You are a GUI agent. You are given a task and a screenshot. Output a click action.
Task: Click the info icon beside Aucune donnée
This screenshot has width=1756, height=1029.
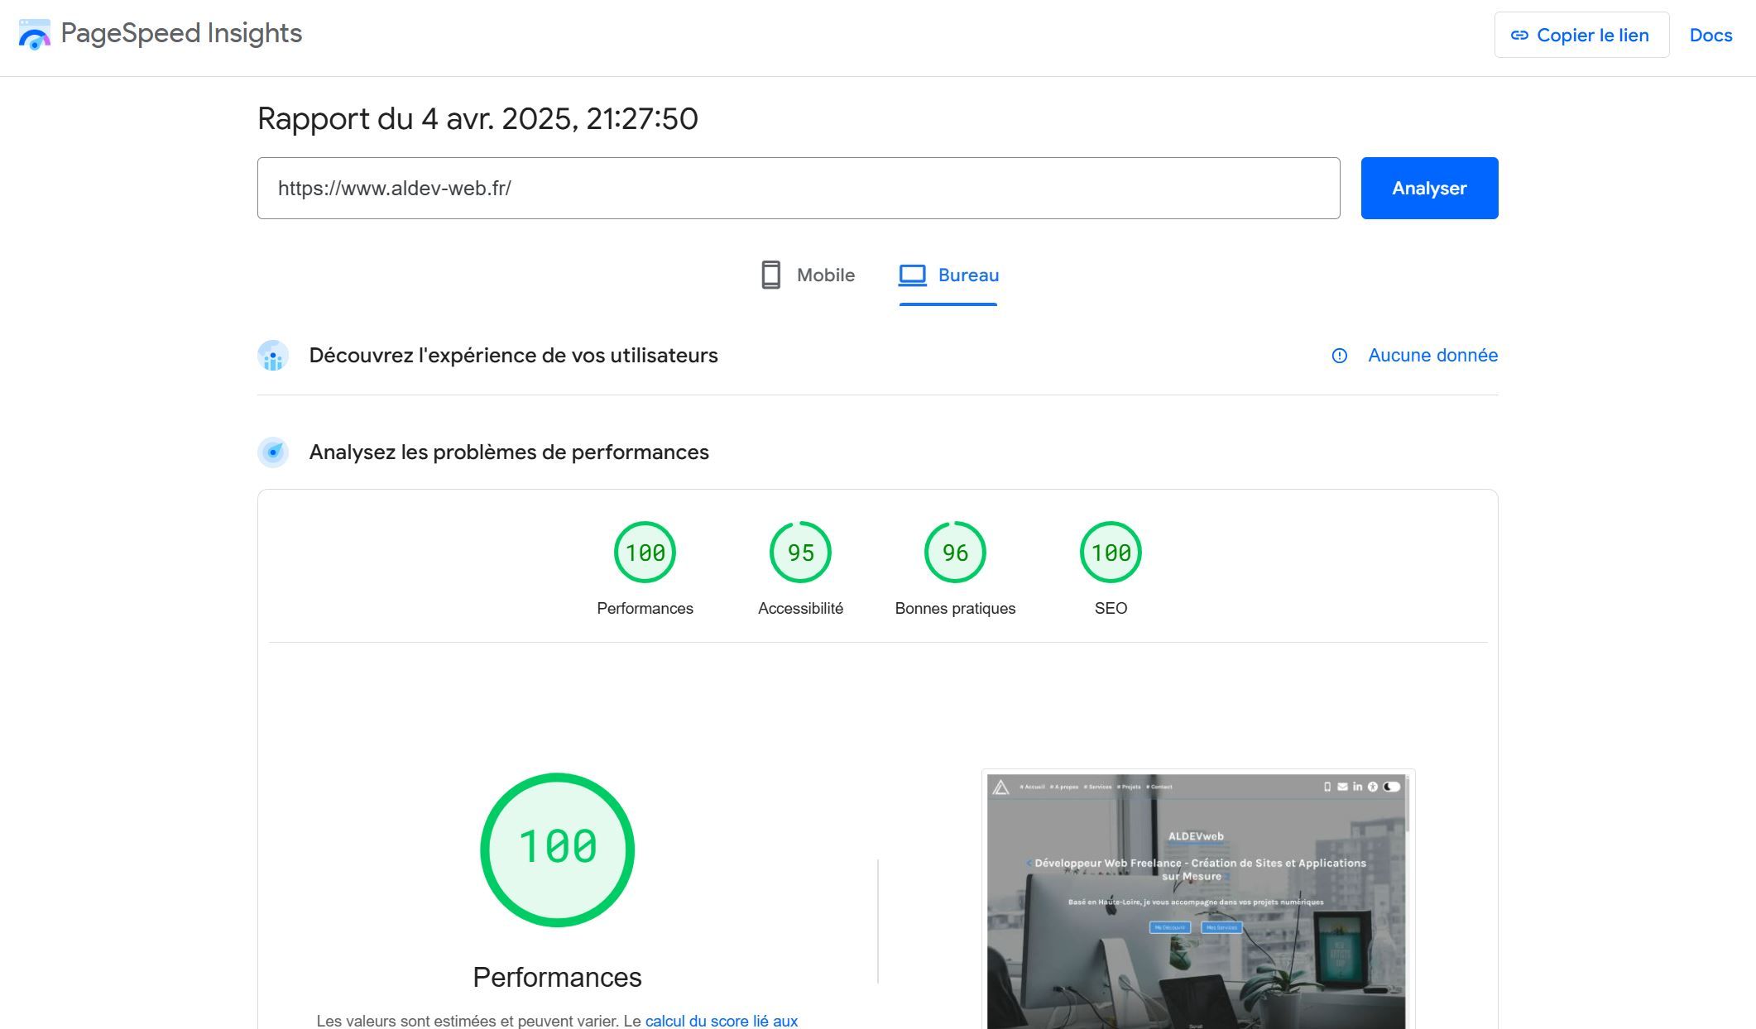tap(1339, 356)
